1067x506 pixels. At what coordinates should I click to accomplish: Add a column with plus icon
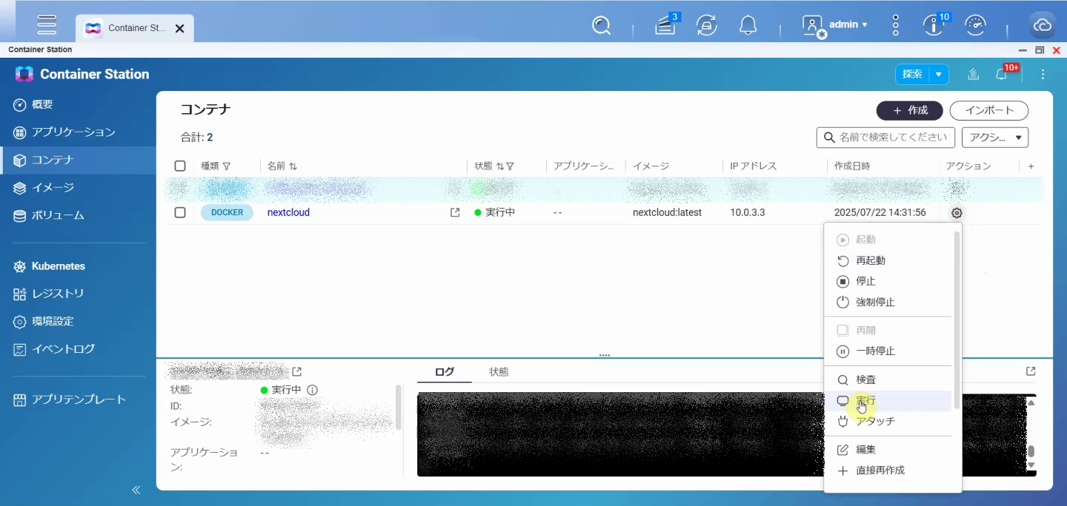(x=1031, y=166)
